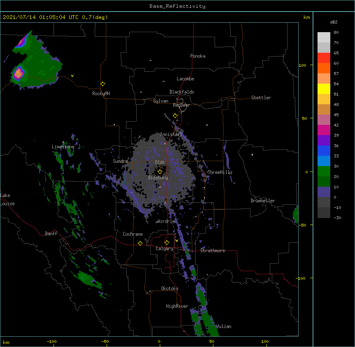Click the Airdrie label
355x347 pixels.
click(x=166, y=221)
